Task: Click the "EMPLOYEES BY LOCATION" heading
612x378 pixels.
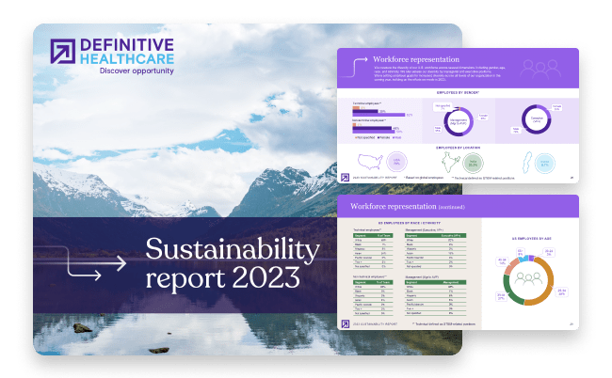Action: [458, 148]
